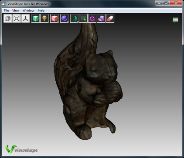Maximize the ViewShape window
Image resolution: width=184 pixels, height=158 pixels.
166,3
